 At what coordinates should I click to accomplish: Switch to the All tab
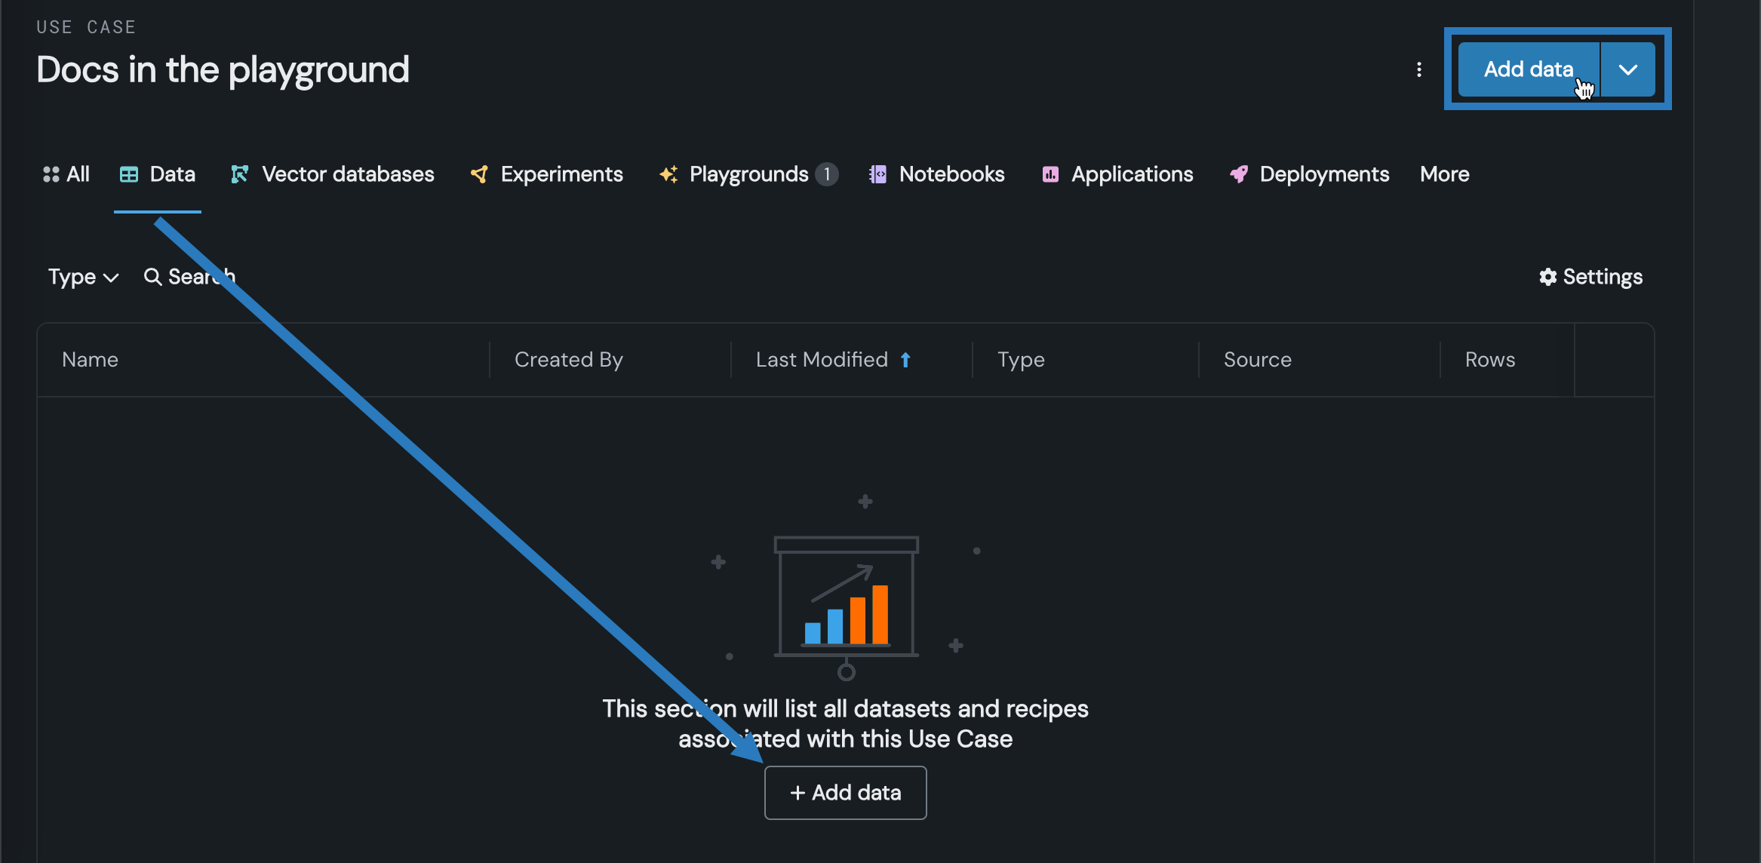66,174
